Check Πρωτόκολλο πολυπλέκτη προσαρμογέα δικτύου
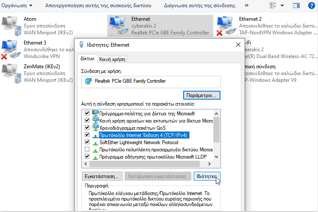The width and height of the screenshot is (318, 212). point(87,149)
